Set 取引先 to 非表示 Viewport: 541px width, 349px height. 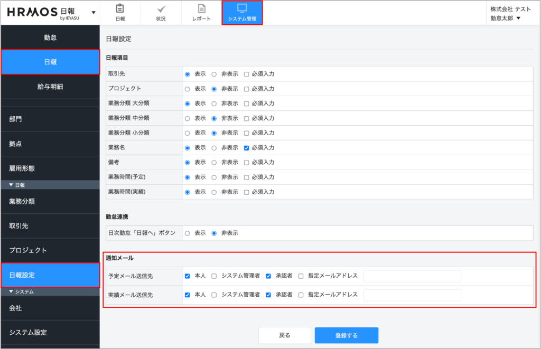click(x=214, y=74)
